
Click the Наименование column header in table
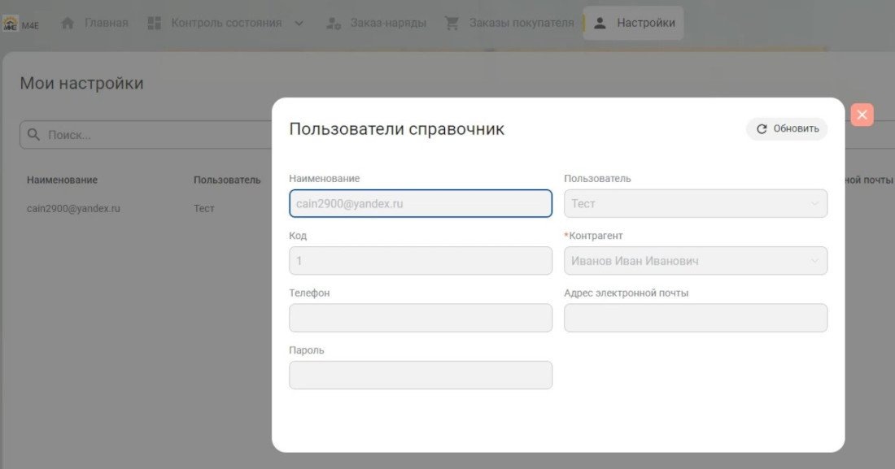pyautogui.click(x=62, y=180)
